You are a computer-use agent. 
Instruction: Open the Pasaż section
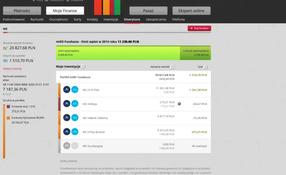148,11
